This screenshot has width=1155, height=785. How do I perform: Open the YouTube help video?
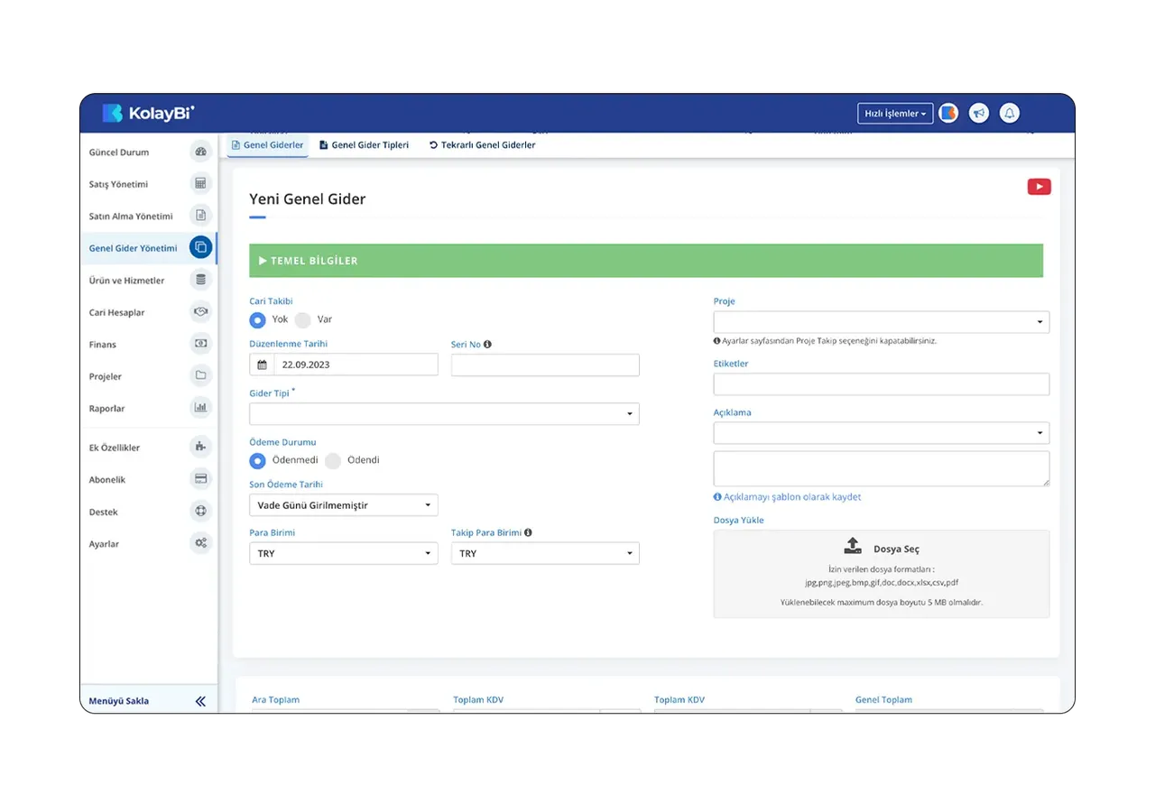1039,187
